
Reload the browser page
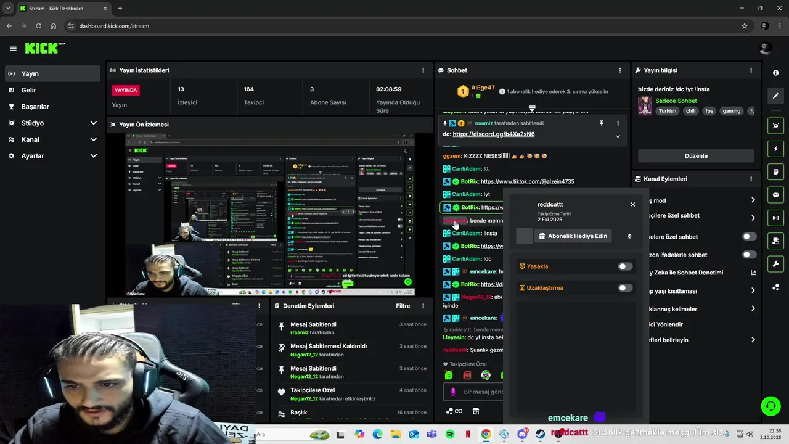[x=38, y=26]
